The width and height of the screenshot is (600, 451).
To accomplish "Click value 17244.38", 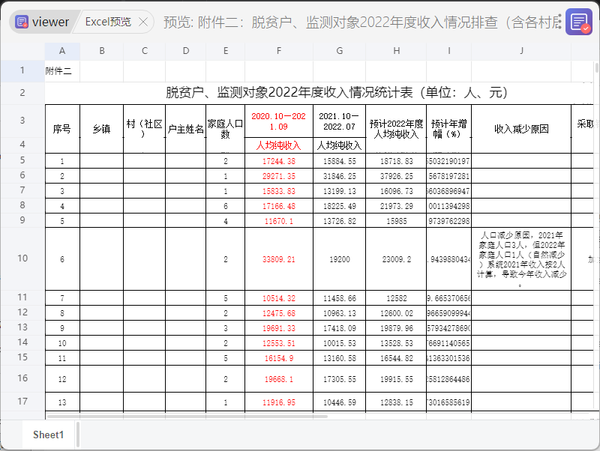I will point(279,161).
